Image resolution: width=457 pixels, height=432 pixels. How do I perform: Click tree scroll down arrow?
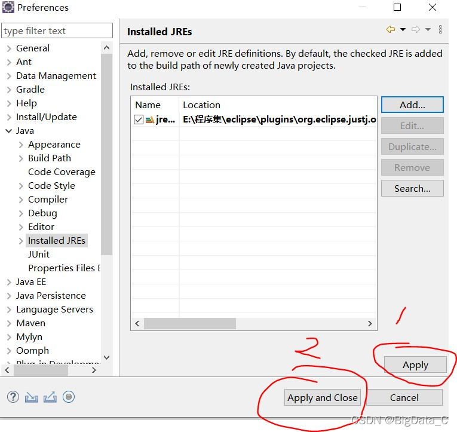(x=107, y=357)
